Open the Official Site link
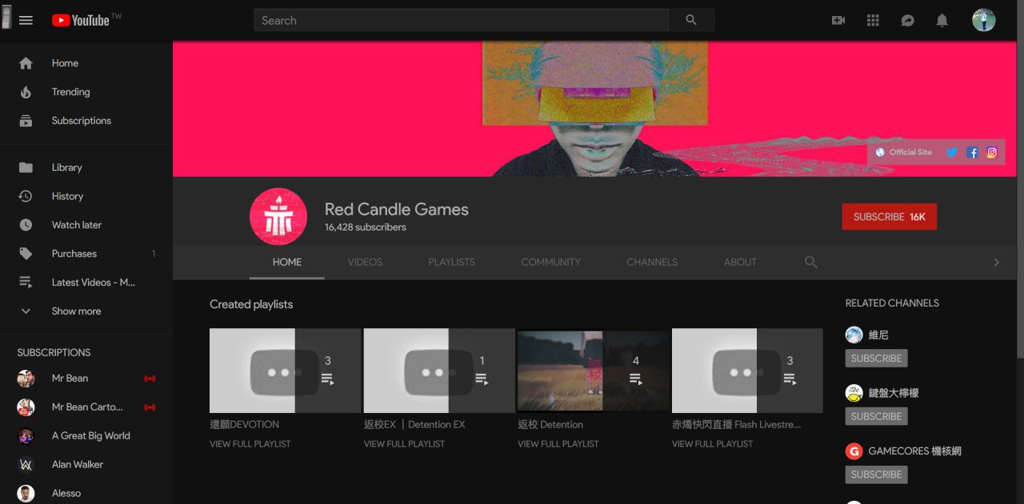 pos(904,152)
